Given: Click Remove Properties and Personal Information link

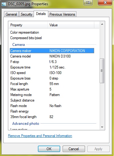Looking at the screenshot, I should 40,136.
